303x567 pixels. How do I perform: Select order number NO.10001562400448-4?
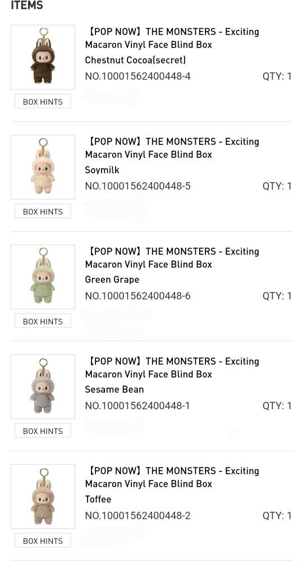(137, 76)
